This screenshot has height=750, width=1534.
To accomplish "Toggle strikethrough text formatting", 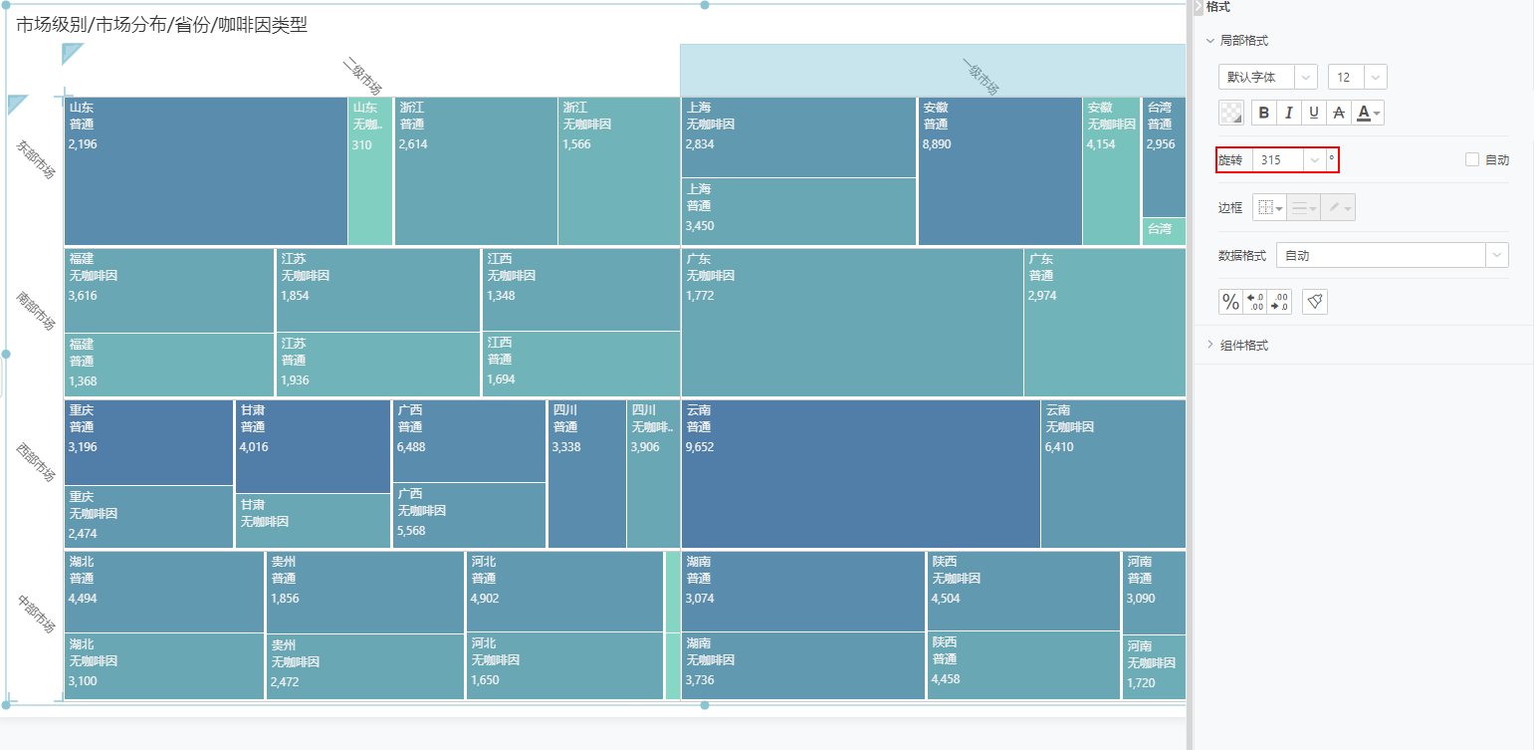I will click(x=1339, y=113).
